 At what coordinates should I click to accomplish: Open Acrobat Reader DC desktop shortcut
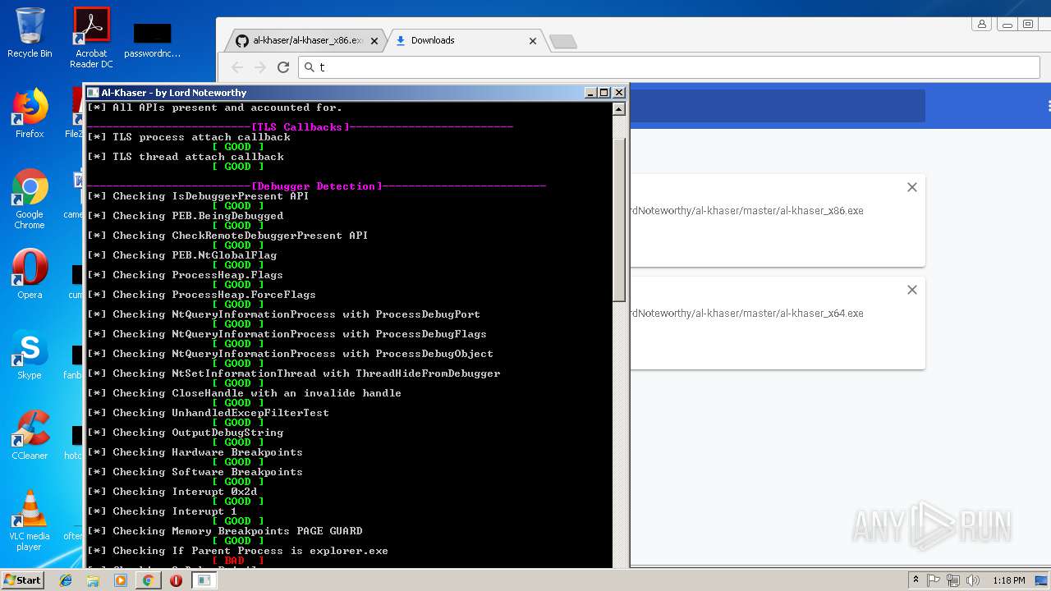point(91,37)
